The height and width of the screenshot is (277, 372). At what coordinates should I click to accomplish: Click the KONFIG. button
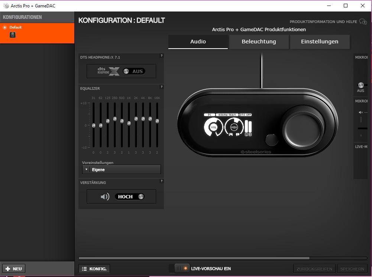[x=94, y=269]
